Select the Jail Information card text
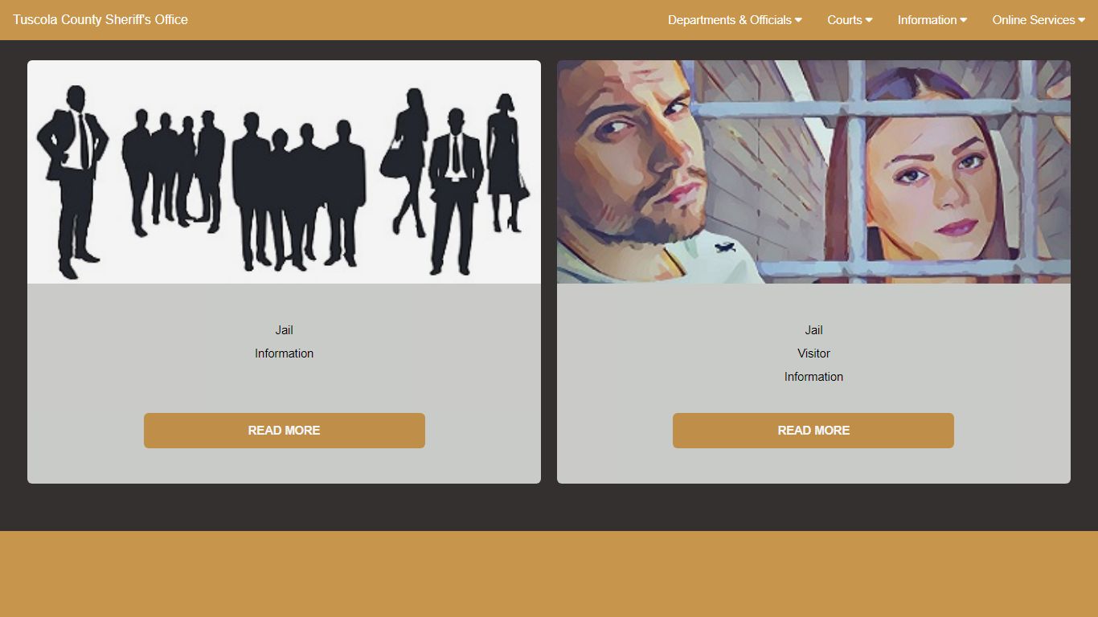 pos(285,341)
